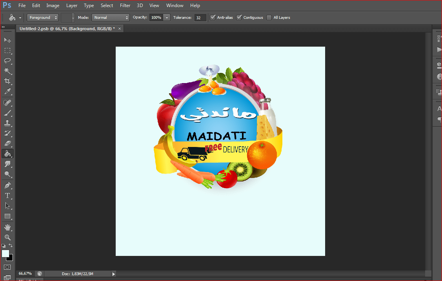Close the Untitled-2.psb document tab
442x281 pixels.
(120, 29)
